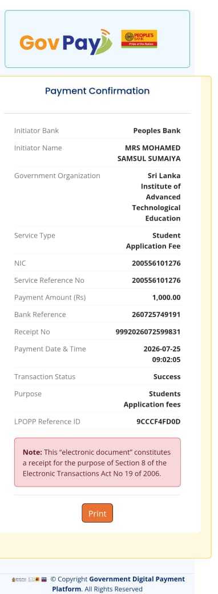The width and height of the screenshot is (218, 594).
Task: Click the GovPay logo
Action: [66, 42]
